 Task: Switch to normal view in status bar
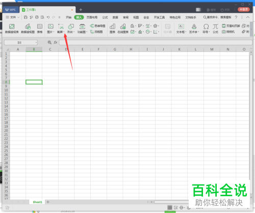pyautogui.click(x=170, y=207)
